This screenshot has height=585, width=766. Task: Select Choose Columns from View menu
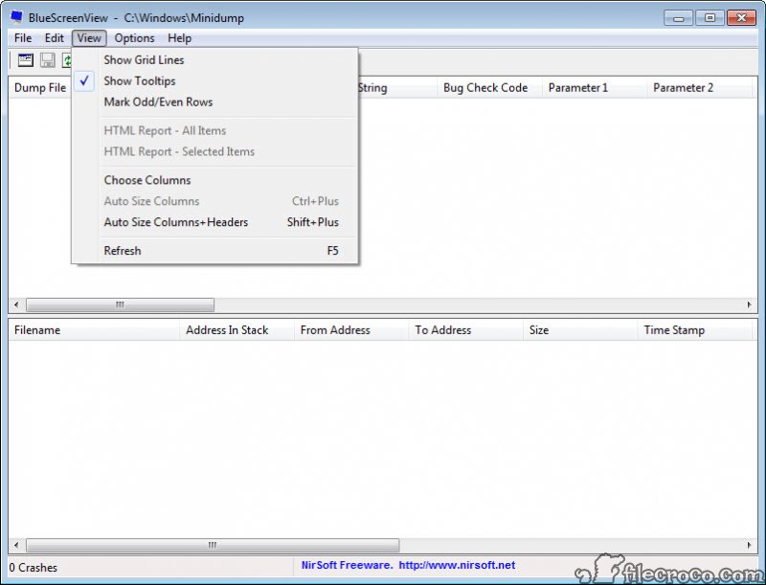(214, 180)
